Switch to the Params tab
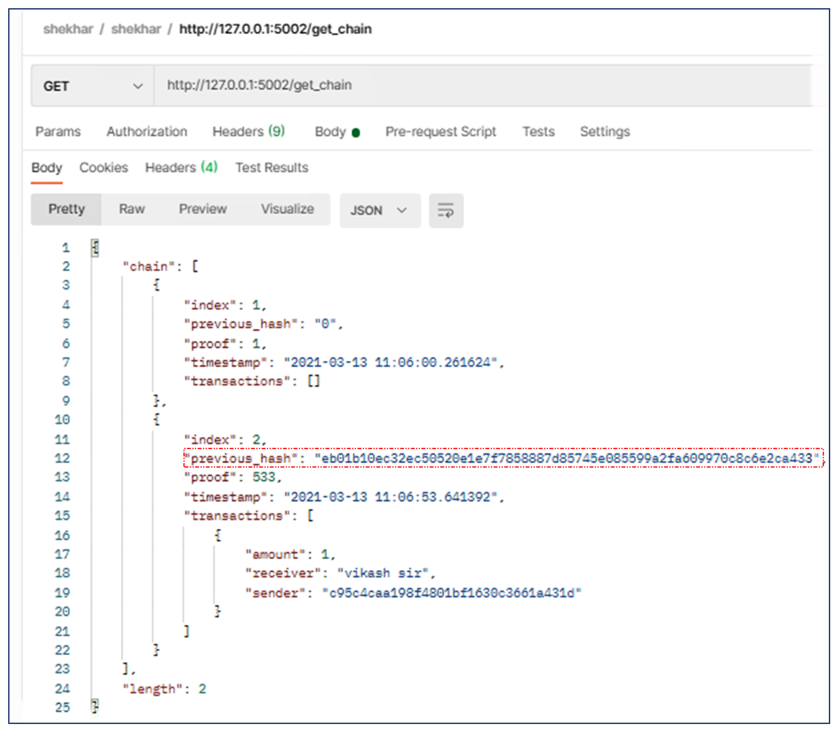 point(58,131)
